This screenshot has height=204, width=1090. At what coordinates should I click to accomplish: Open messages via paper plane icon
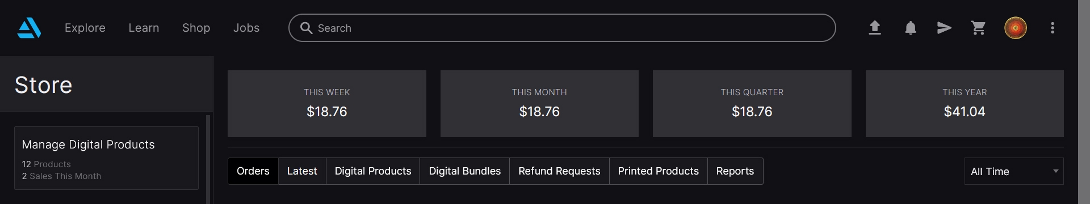[x=944, y=28]
